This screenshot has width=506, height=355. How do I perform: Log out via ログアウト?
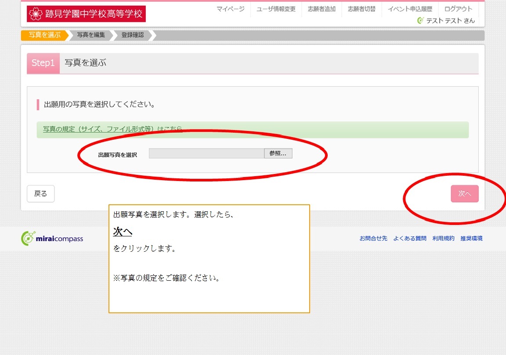458,9
